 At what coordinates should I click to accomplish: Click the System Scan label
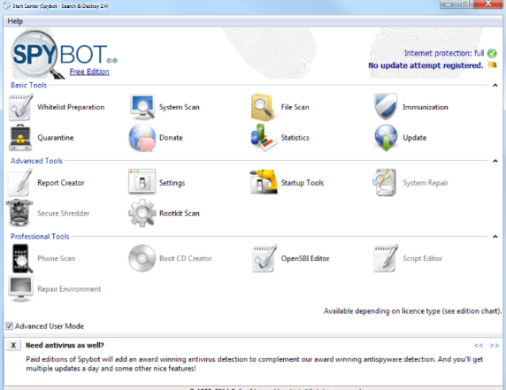pos(179,107)
